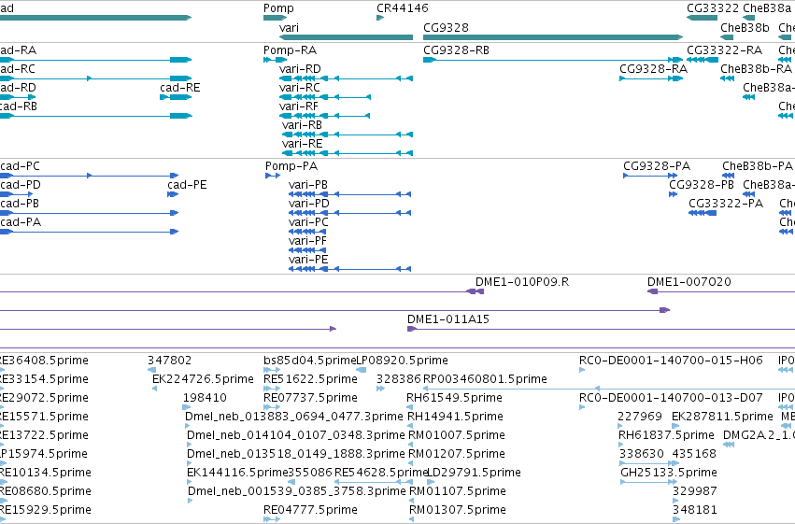The height and width of the screenshot is (524, 795).
Task: Open EST RH61549.5prime
Action: (x=454, y=398)
